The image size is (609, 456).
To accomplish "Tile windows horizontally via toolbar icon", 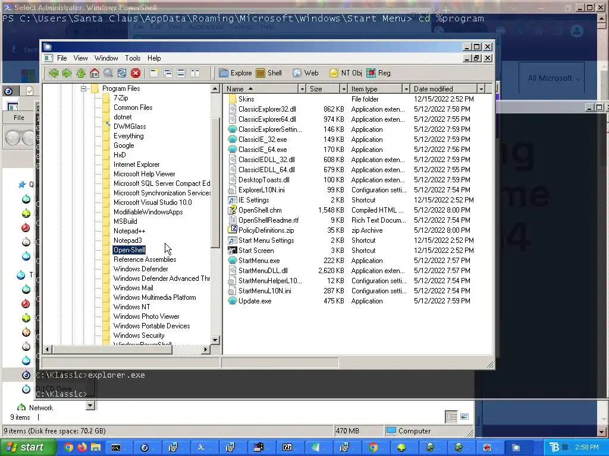I will point(181,73).
